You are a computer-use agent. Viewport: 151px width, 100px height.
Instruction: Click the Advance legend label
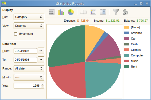(136, 33)
